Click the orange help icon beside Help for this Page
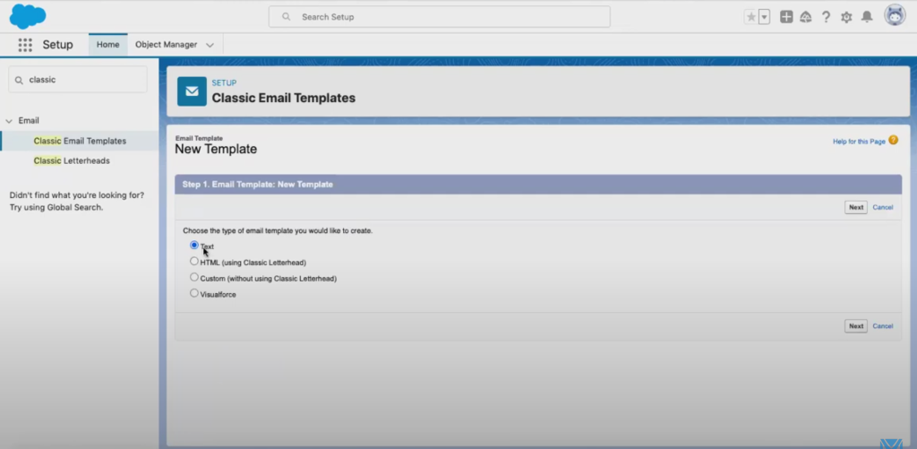The width and height of the screenshot is (917, 449). tap(893, 141)
